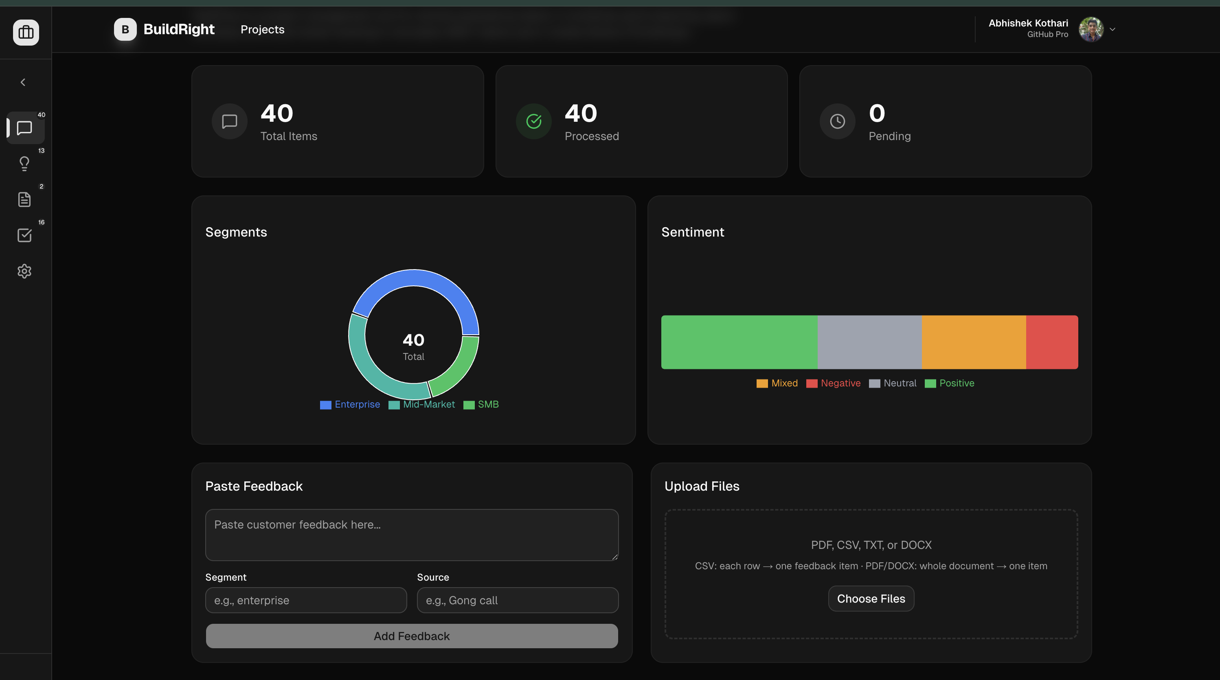Image resolution: width=1220 pixels, height=680 pixels.
Task: Click the Pending clock icon
Action: [837, 121]
